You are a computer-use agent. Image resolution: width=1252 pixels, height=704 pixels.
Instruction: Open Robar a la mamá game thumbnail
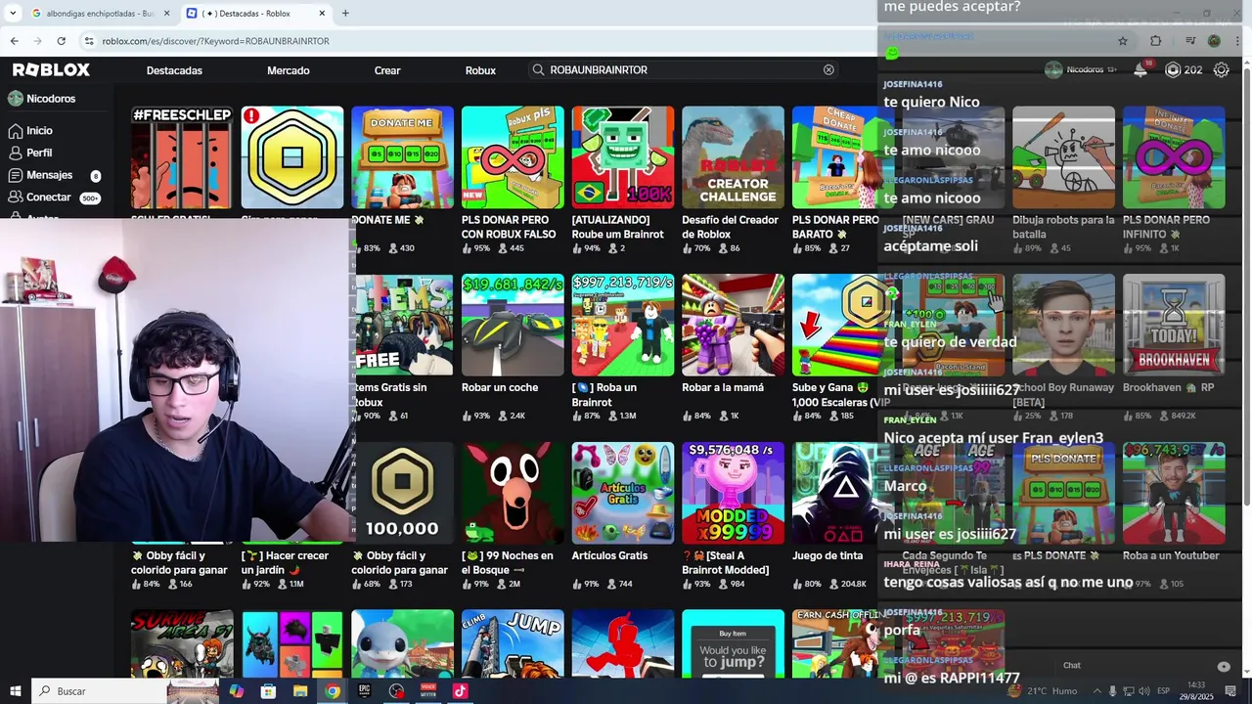[733, 325]
